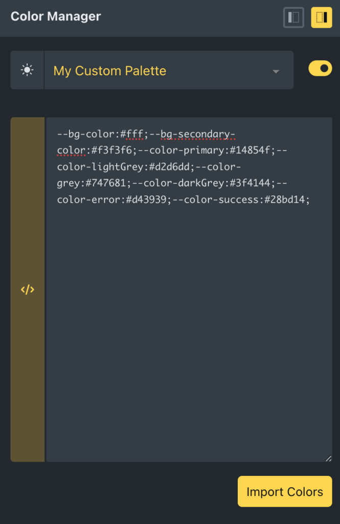Click the --bg-color:#fff declaration

coord(100,135)
